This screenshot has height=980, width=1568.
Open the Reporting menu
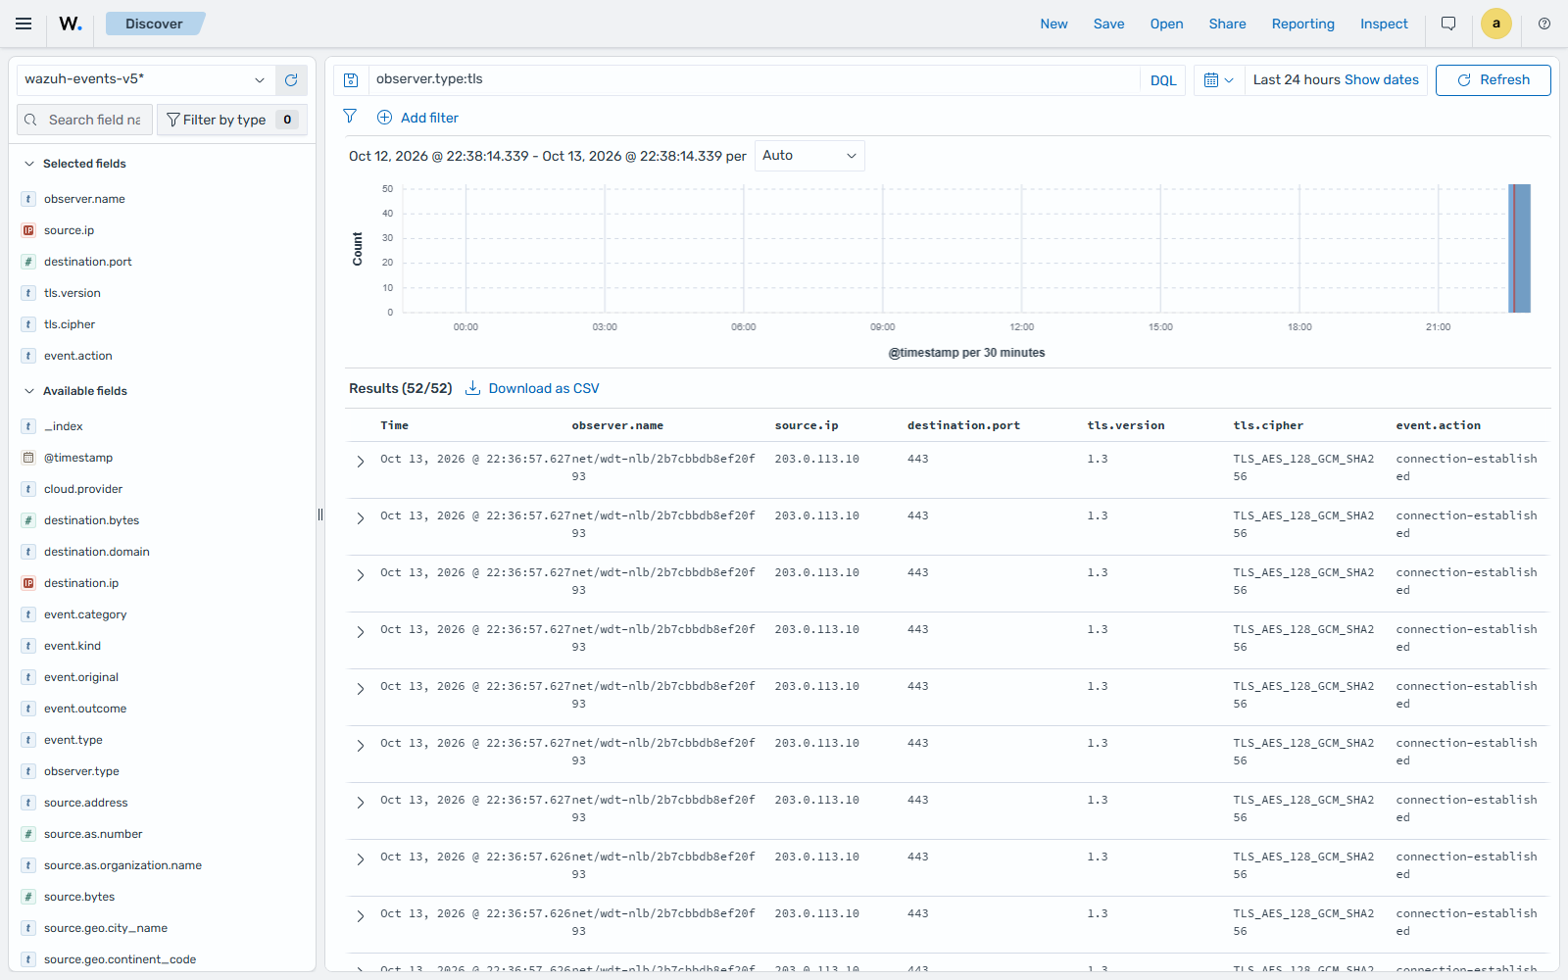1302,24
